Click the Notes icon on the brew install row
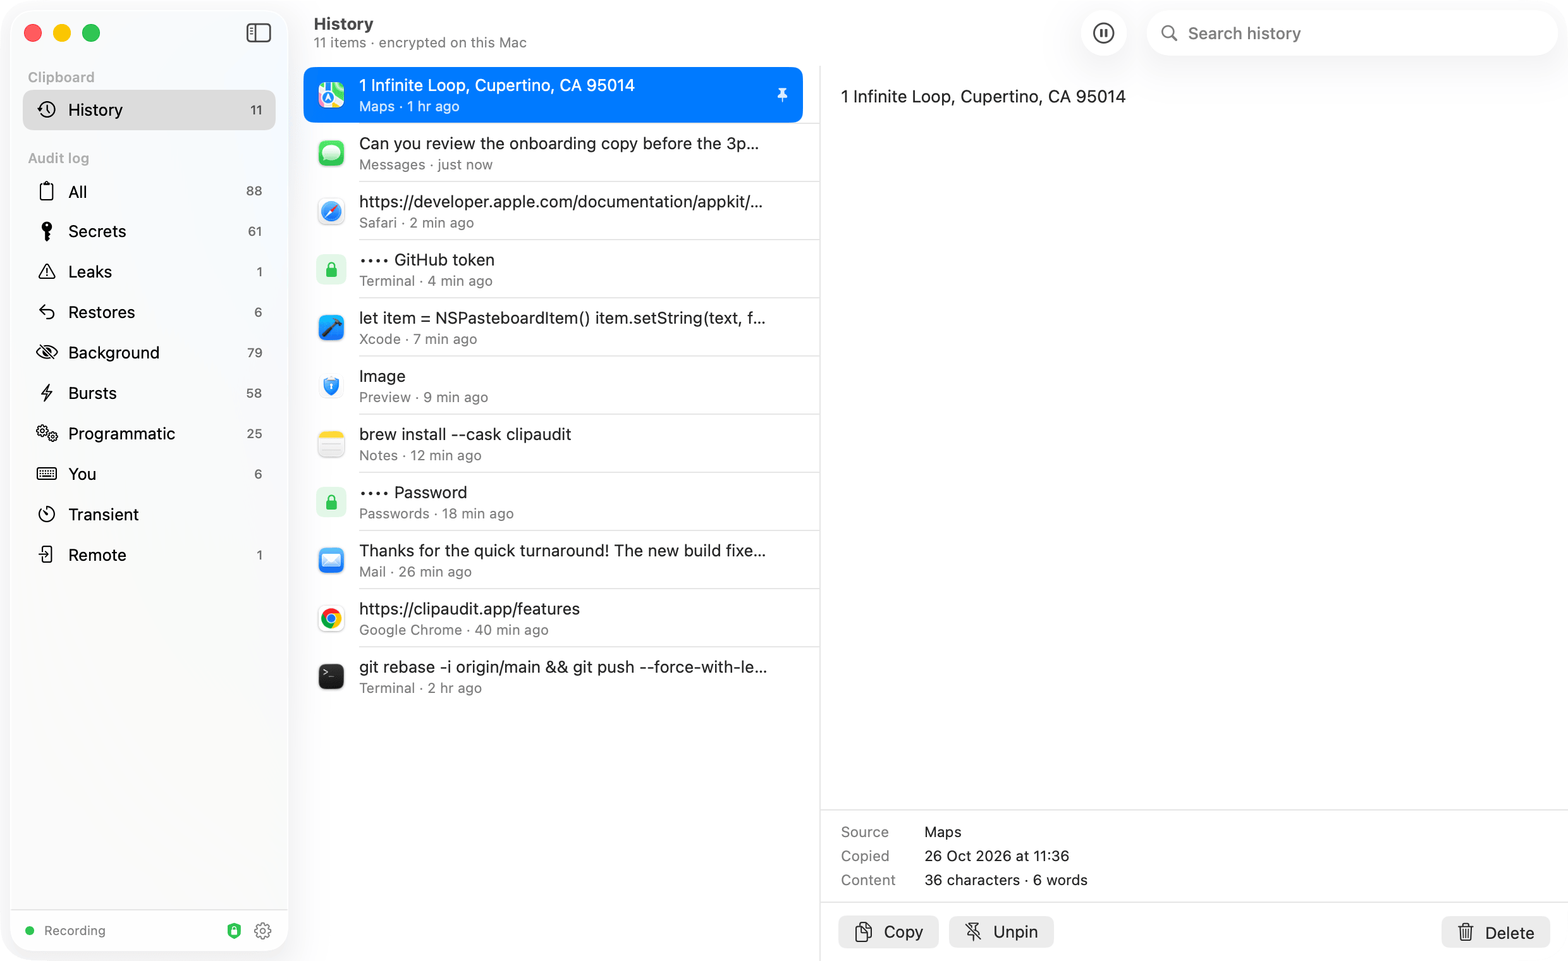The width and height of the screenshot is (1568, 961). pyautogui.click(x=331, y=444)
